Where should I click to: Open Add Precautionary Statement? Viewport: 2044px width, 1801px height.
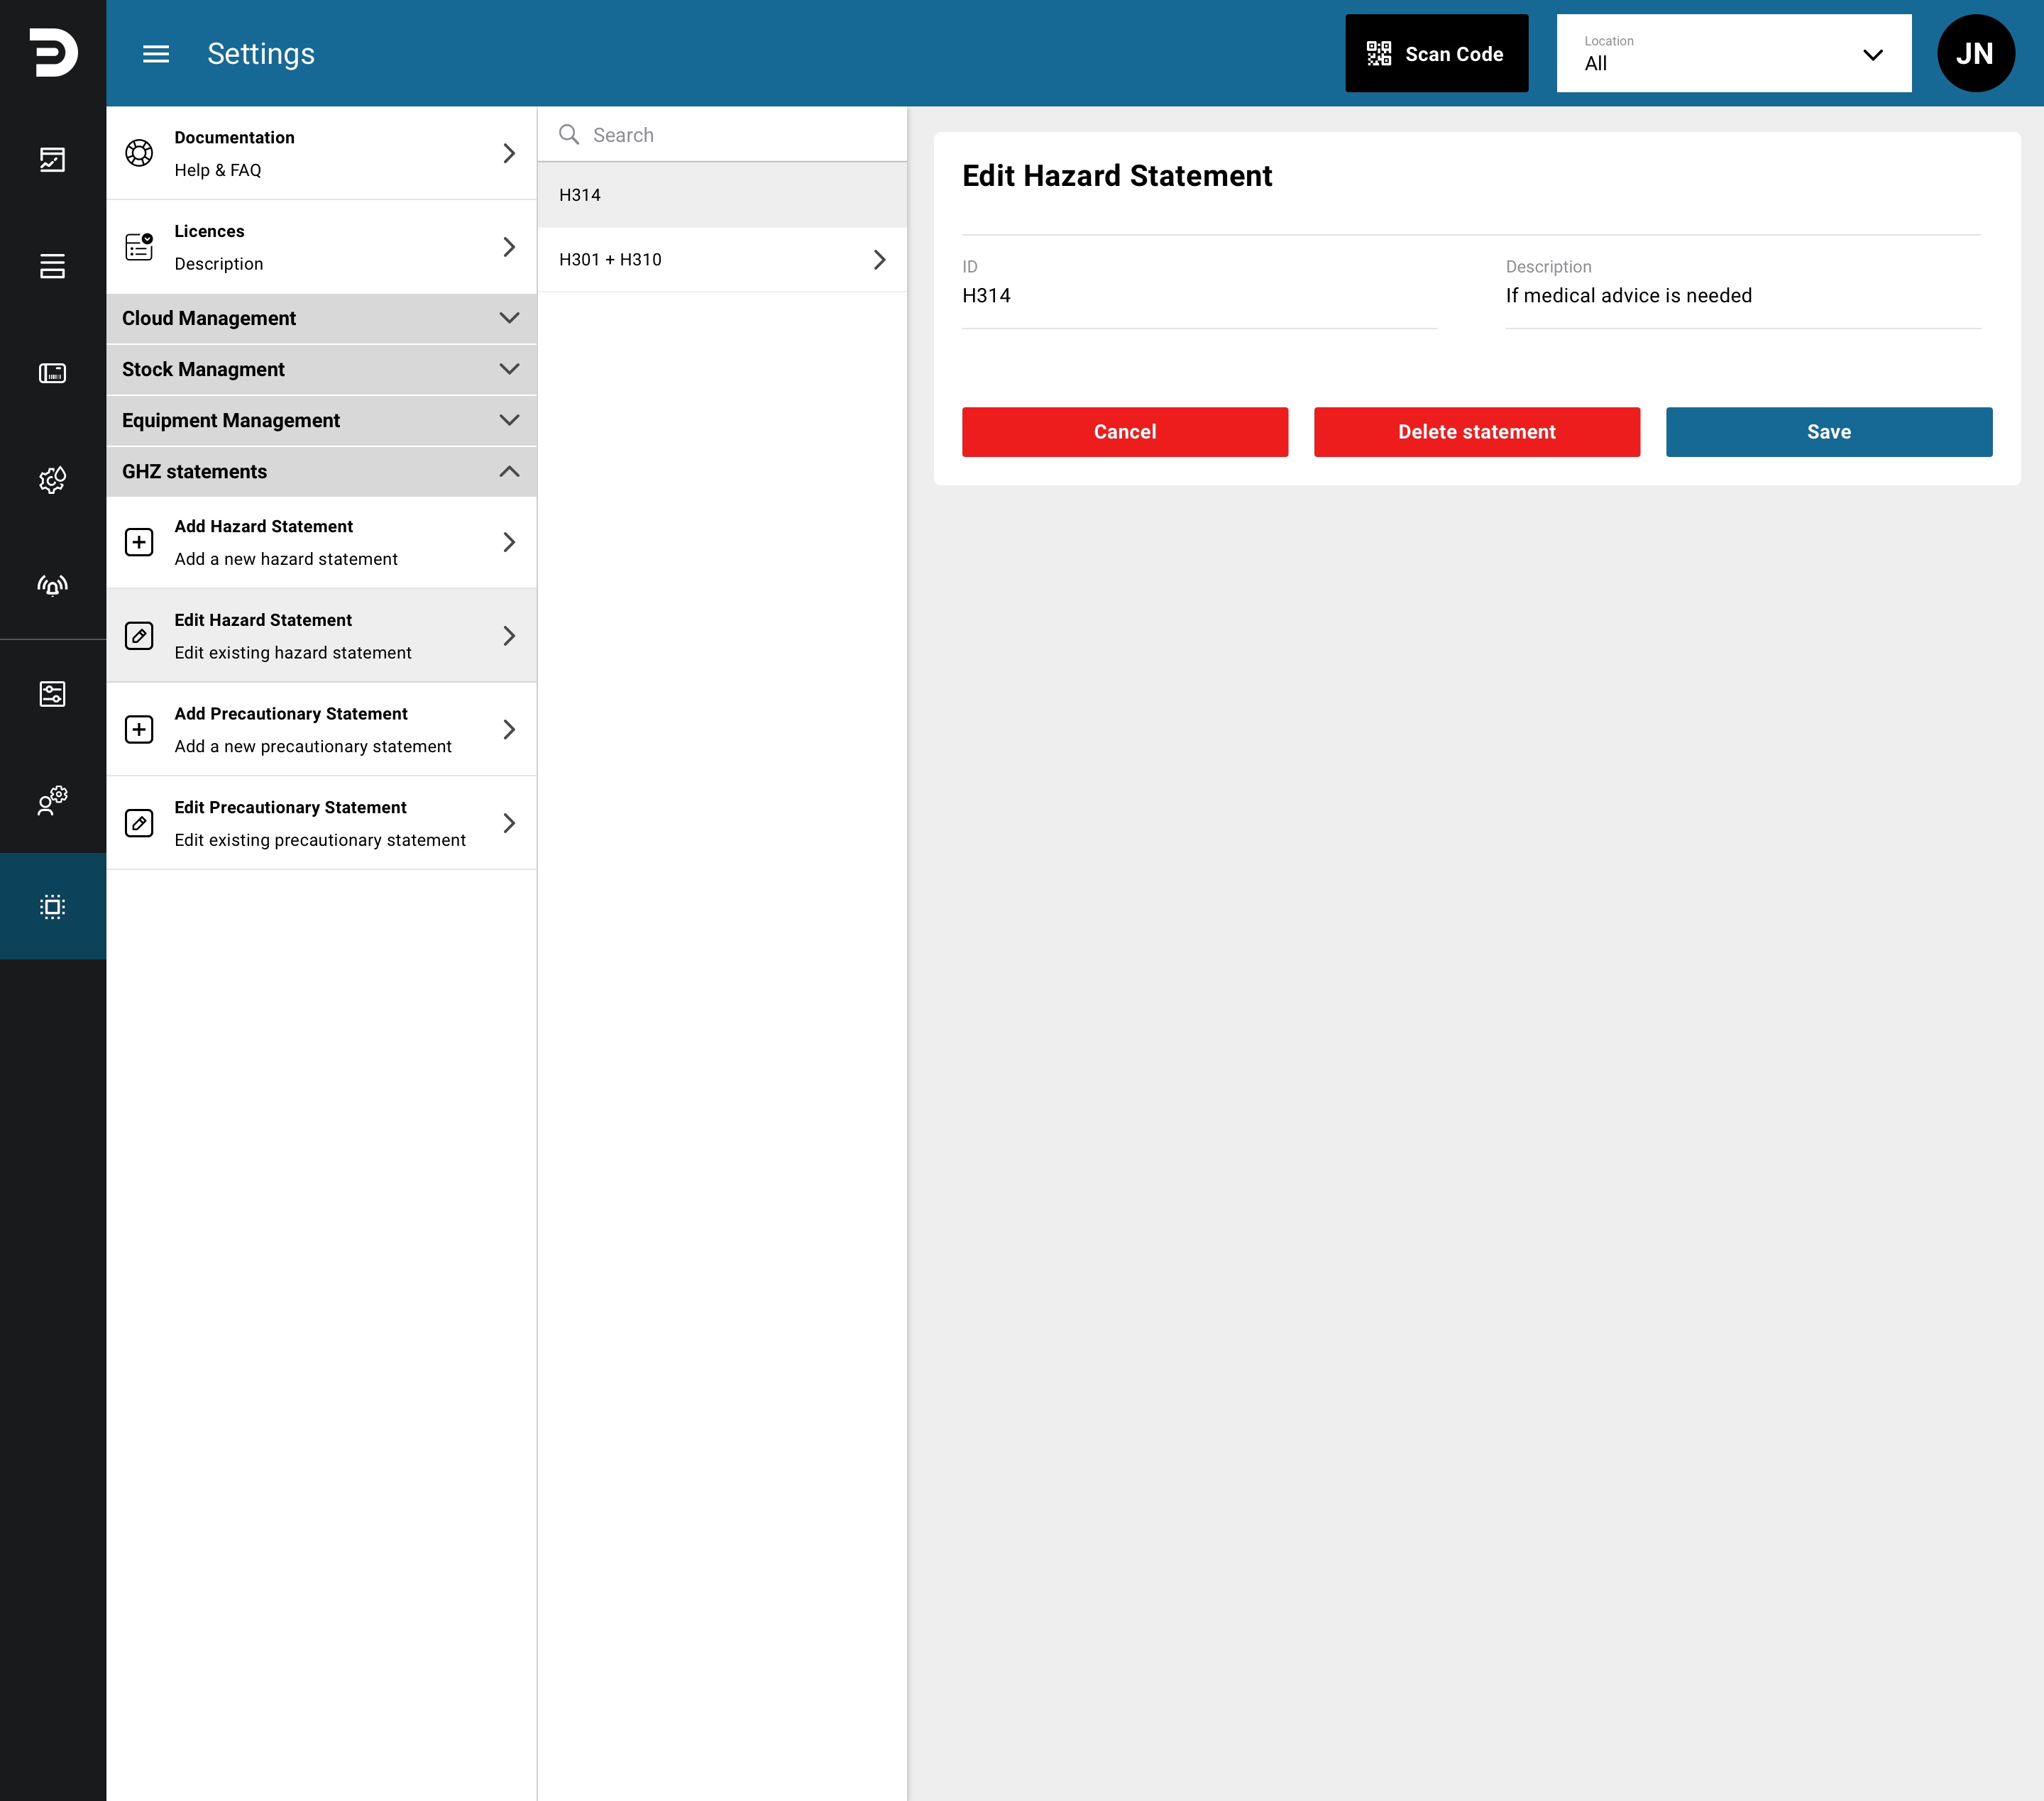tap(322, 730)
